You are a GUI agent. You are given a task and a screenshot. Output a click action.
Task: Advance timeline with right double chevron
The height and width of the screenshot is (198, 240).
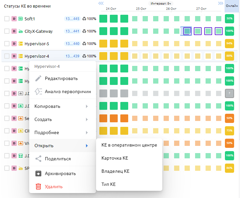(220, 3)
